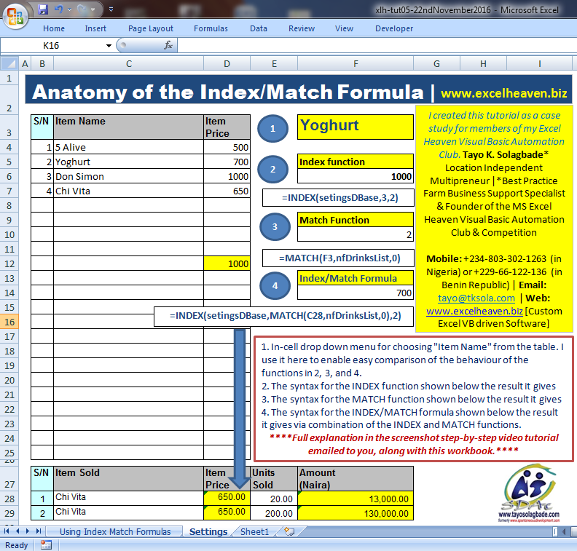This screenshot has height=551, width=577.
Task: Open the Formulas ribbon tab
Action: coord(211,28)
